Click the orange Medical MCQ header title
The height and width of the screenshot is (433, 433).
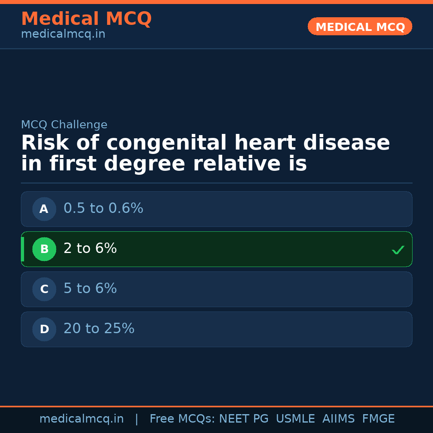click(86, 19)
